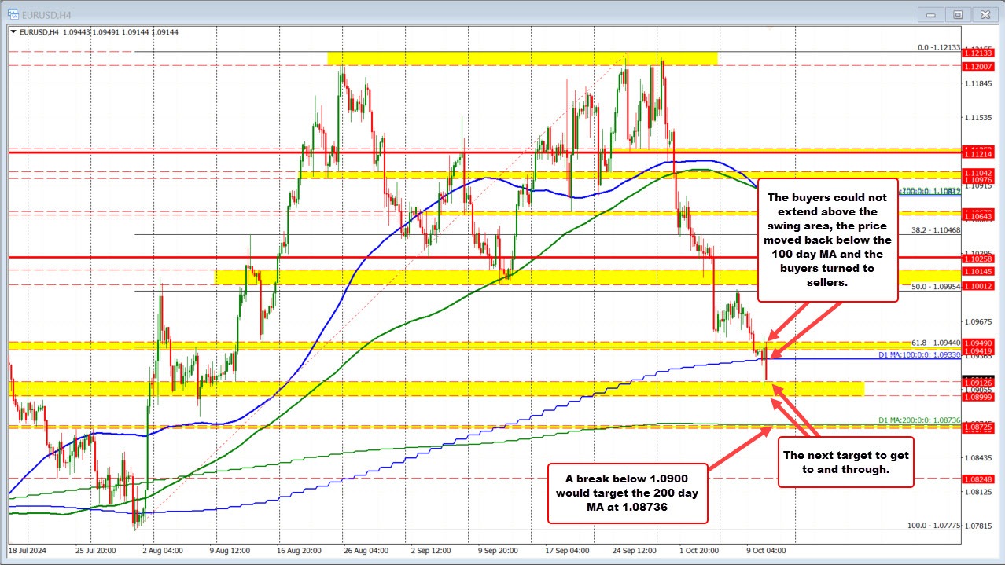The image size is (1005, 565).
Task: Click the 'buyers turned to sellers' text box
Action: [x=827, y=240]
